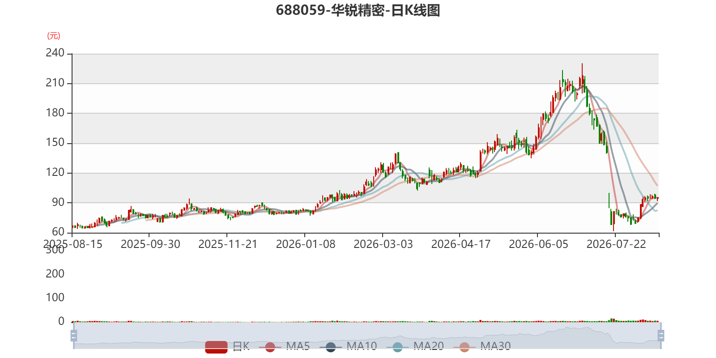
Task: Click the 688059-华锐精密-日K线图 chart title
Action: (x=358, y=10)
